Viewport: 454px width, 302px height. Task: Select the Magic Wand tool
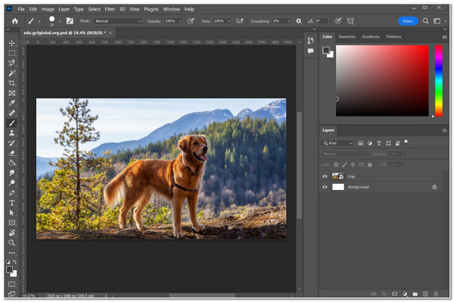12,73
